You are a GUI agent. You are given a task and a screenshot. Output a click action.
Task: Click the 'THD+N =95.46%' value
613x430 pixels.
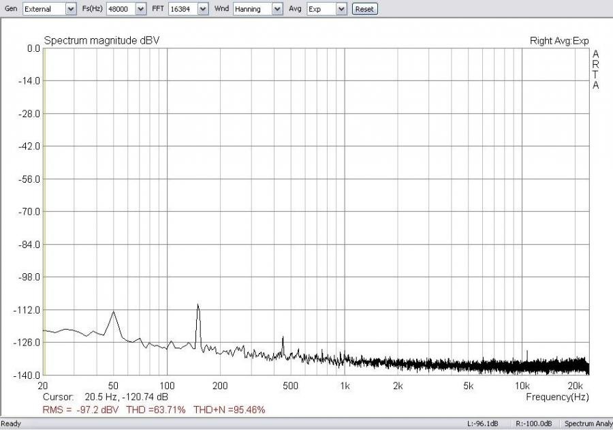coord(230,410)
